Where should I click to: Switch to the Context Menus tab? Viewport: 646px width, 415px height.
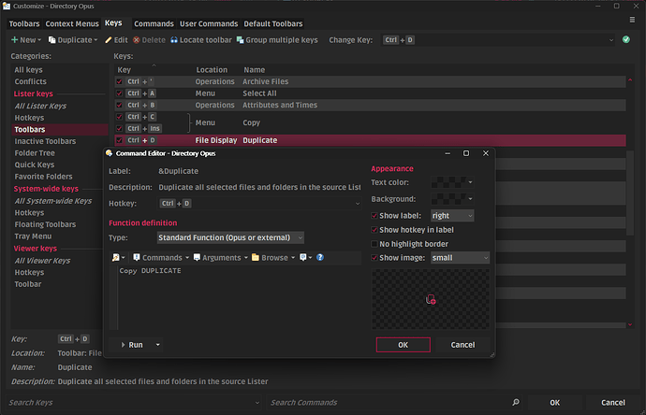pyautogui.click(x=72, y=24)
